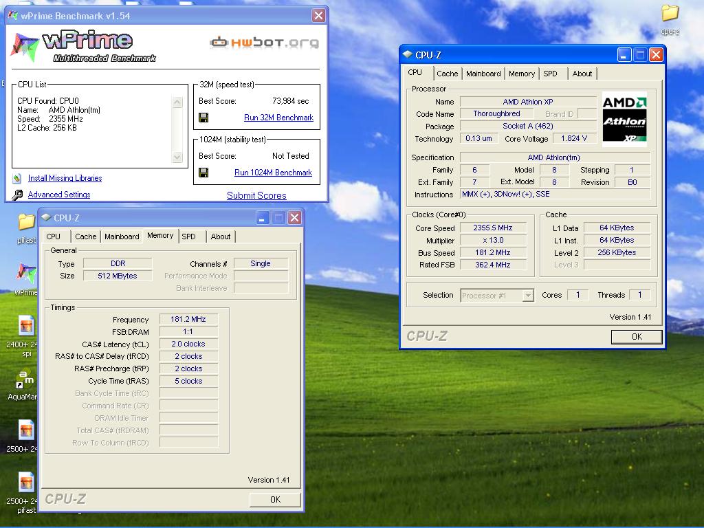Click the FSB:DRAM value 1:1

pos(188,332)
